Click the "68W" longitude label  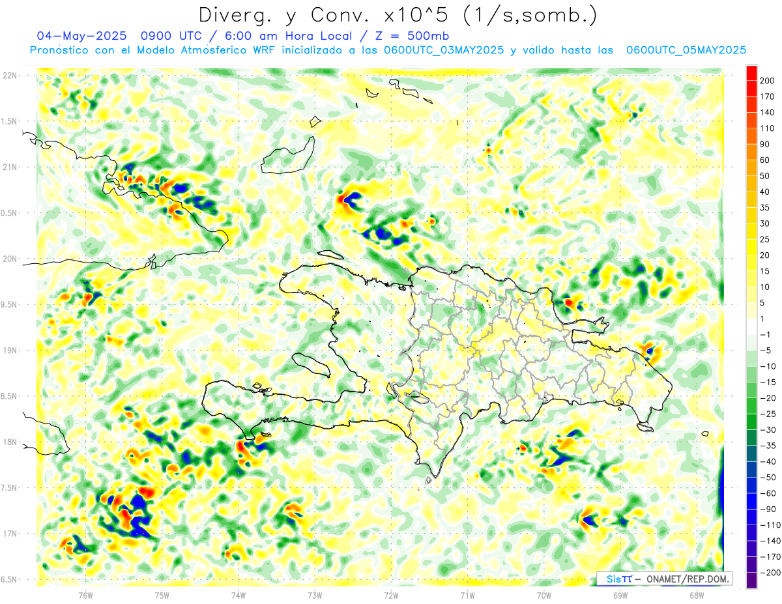tap(696, 595)
